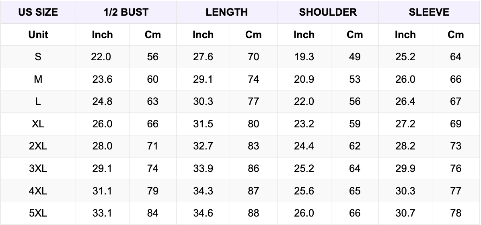This screenshot has height=225, width=481.
Task: Click the Inch subheader under SLEEVE
Action: pyautogui.click(x=405, y=35)
